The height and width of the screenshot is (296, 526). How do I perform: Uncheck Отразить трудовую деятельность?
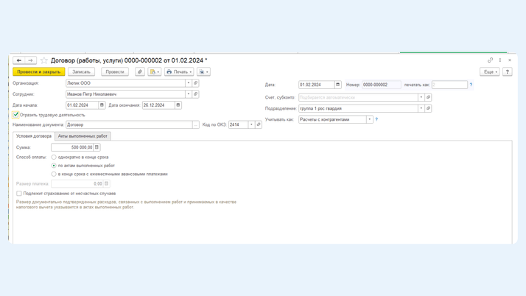15,115
